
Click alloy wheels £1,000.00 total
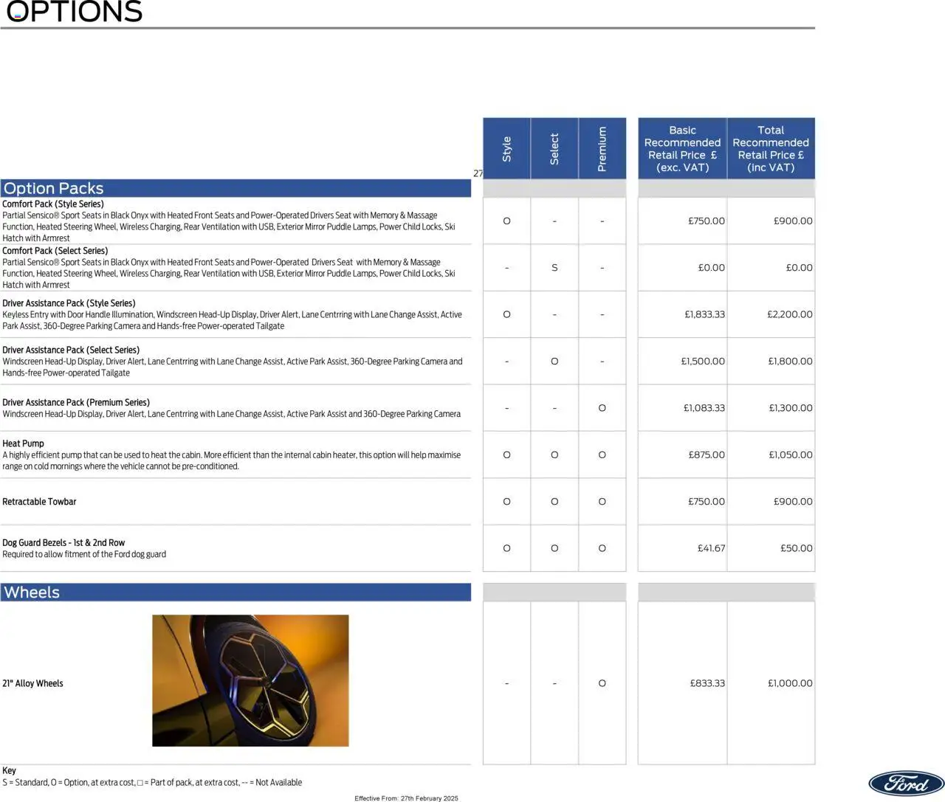coord(790,683)
